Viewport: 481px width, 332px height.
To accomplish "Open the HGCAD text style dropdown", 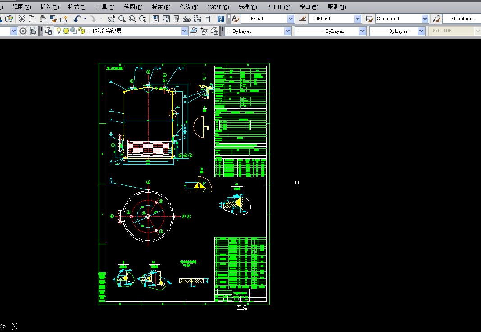I will (290, 19).
